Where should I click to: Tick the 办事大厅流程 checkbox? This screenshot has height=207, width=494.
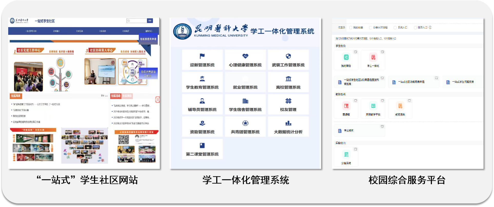point(370,28)
